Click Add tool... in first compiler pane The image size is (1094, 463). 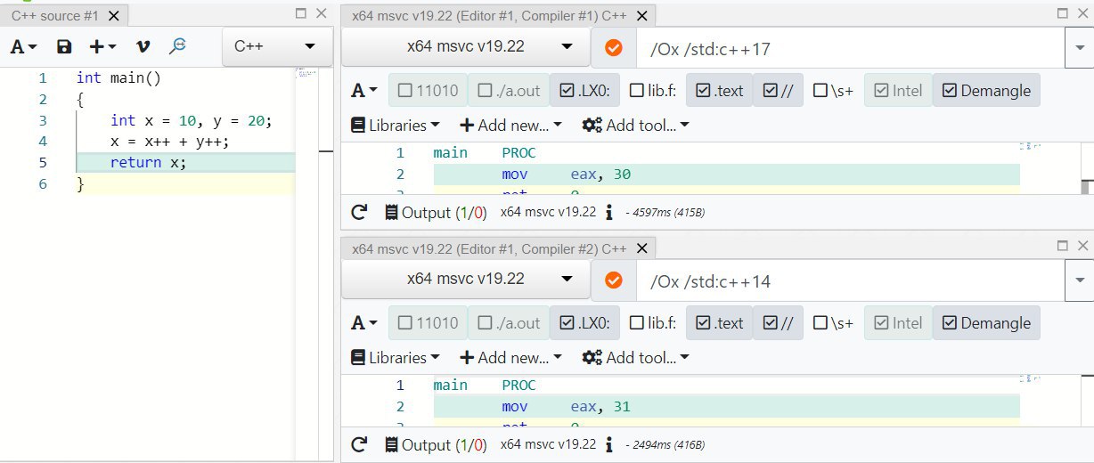[635, 126]
